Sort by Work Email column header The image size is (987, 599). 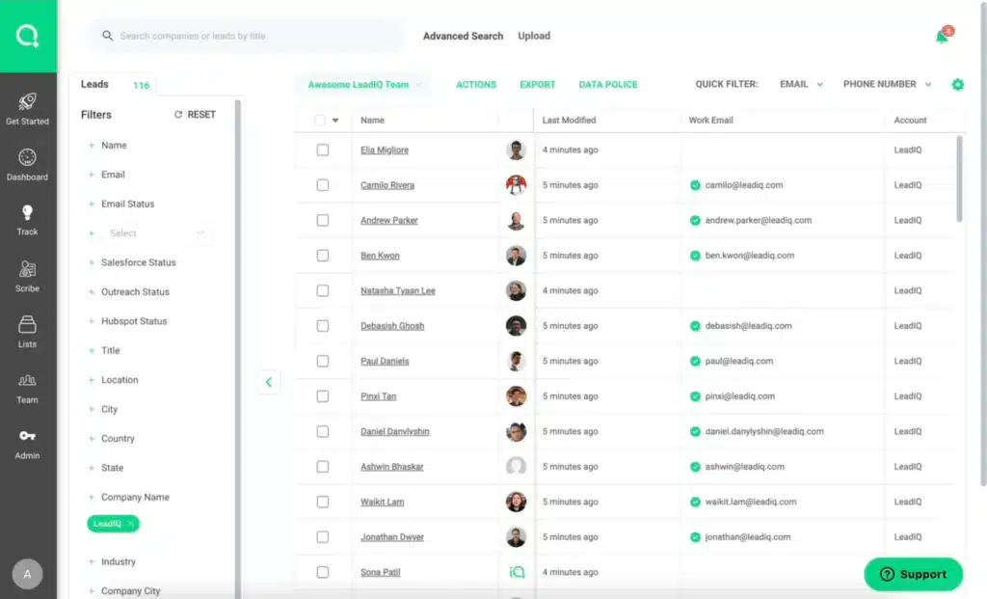pyautogui.click(x=710, y=120)
